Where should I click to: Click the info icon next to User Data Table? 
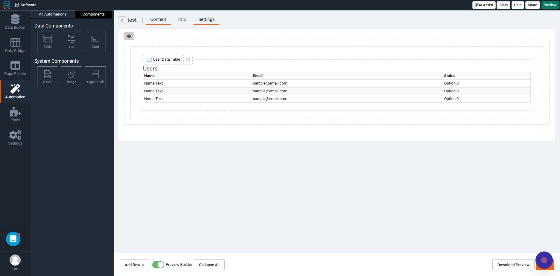[188, 59]
